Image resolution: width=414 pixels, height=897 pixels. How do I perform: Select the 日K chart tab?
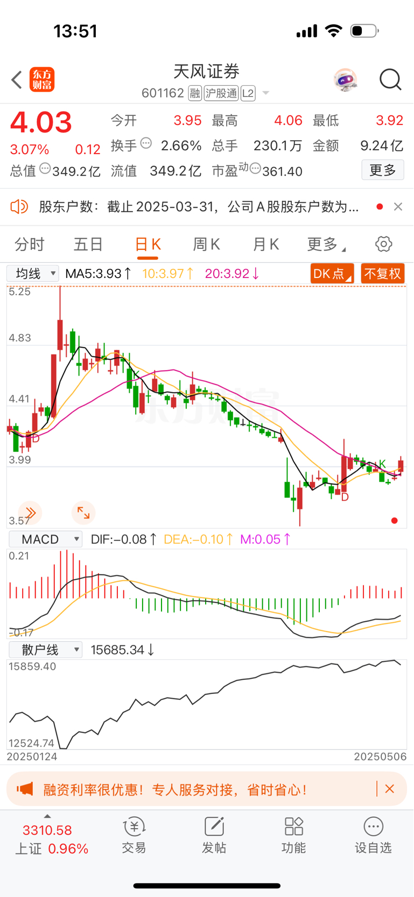(148, 245)
